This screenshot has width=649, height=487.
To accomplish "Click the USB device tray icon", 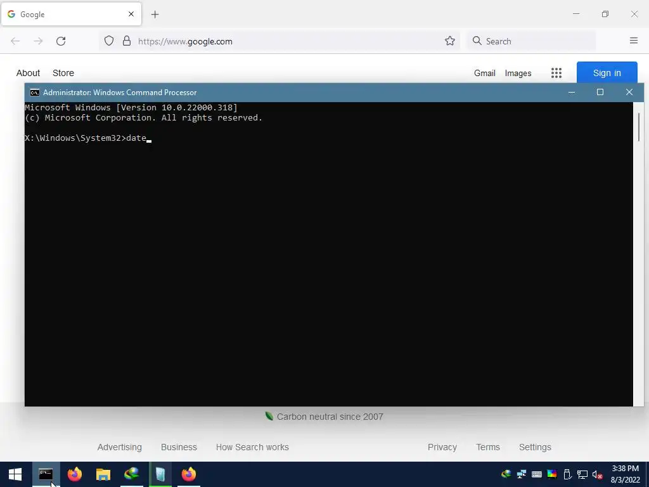I will [x=567, y=474].
